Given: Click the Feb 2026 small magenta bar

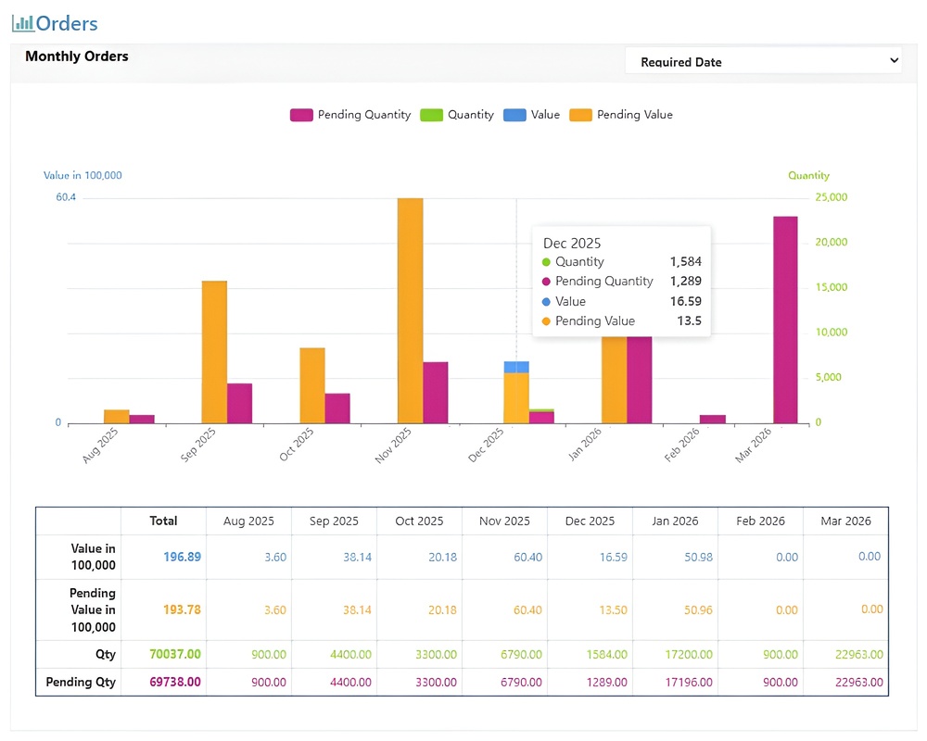Looking at the screenshot, I should 712,419.
